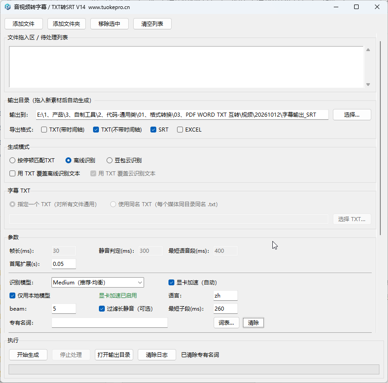Click the app logo icon in title bar
This screenshot has height=383, width=388.
pyautogui.click(x=8, y=7)
